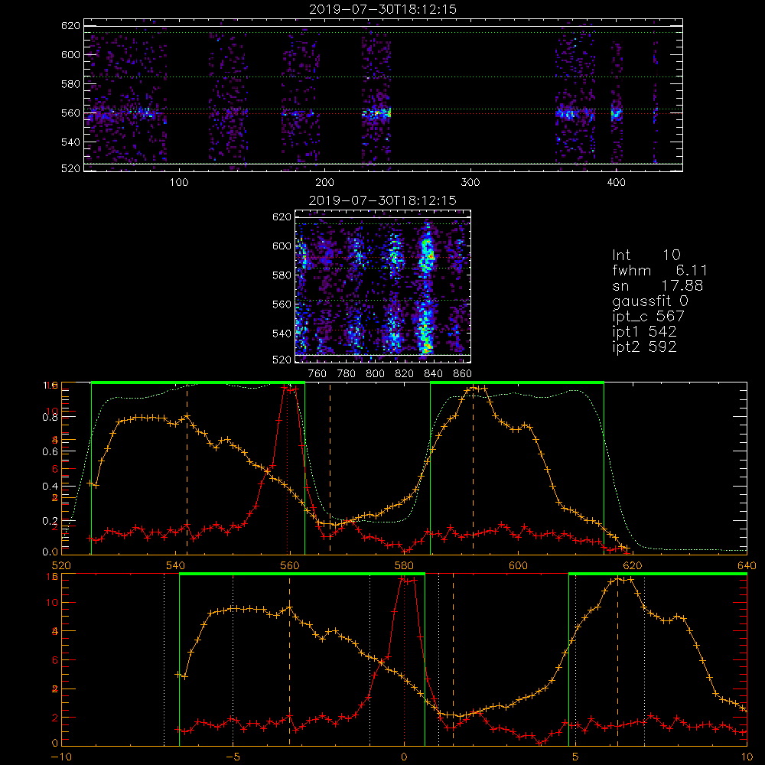Image resolution: width=765 pixels, height=765 pixels.
Task: Click y-axis label 0.8 of upper profile plot
Action: pos(50,417)
